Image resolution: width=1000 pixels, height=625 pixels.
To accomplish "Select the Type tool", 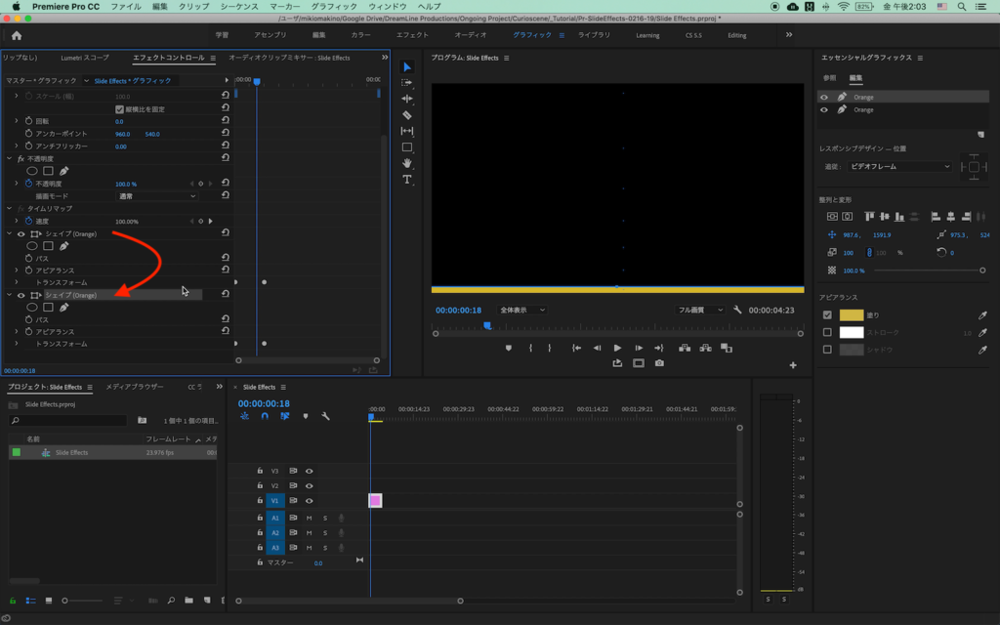I will [407, 180].
